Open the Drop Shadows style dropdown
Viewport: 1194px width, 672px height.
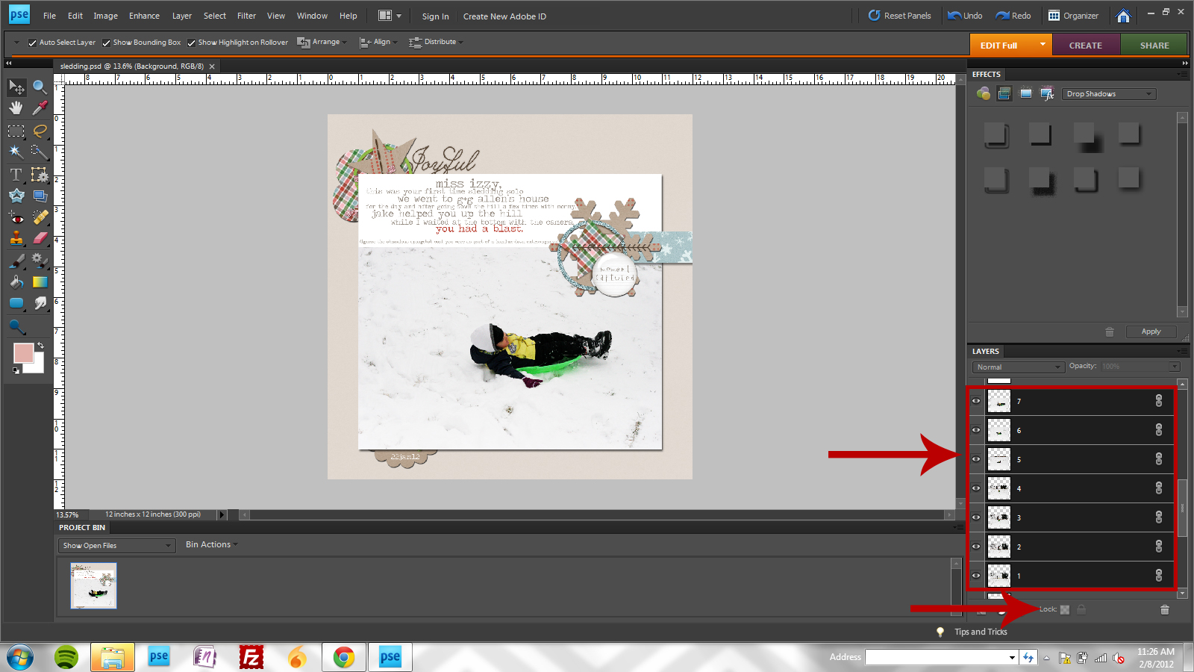[x=1109, y=93]
